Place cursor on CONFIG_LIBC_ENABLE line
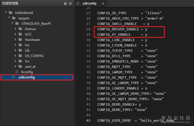The width and height of the screenshot is (194, 126). coord(122,40)
